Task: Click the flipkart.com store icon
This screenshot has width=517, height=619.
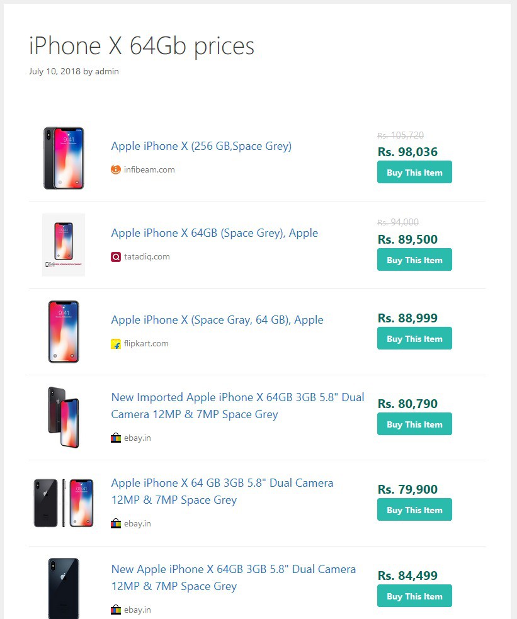Action: 116,343
